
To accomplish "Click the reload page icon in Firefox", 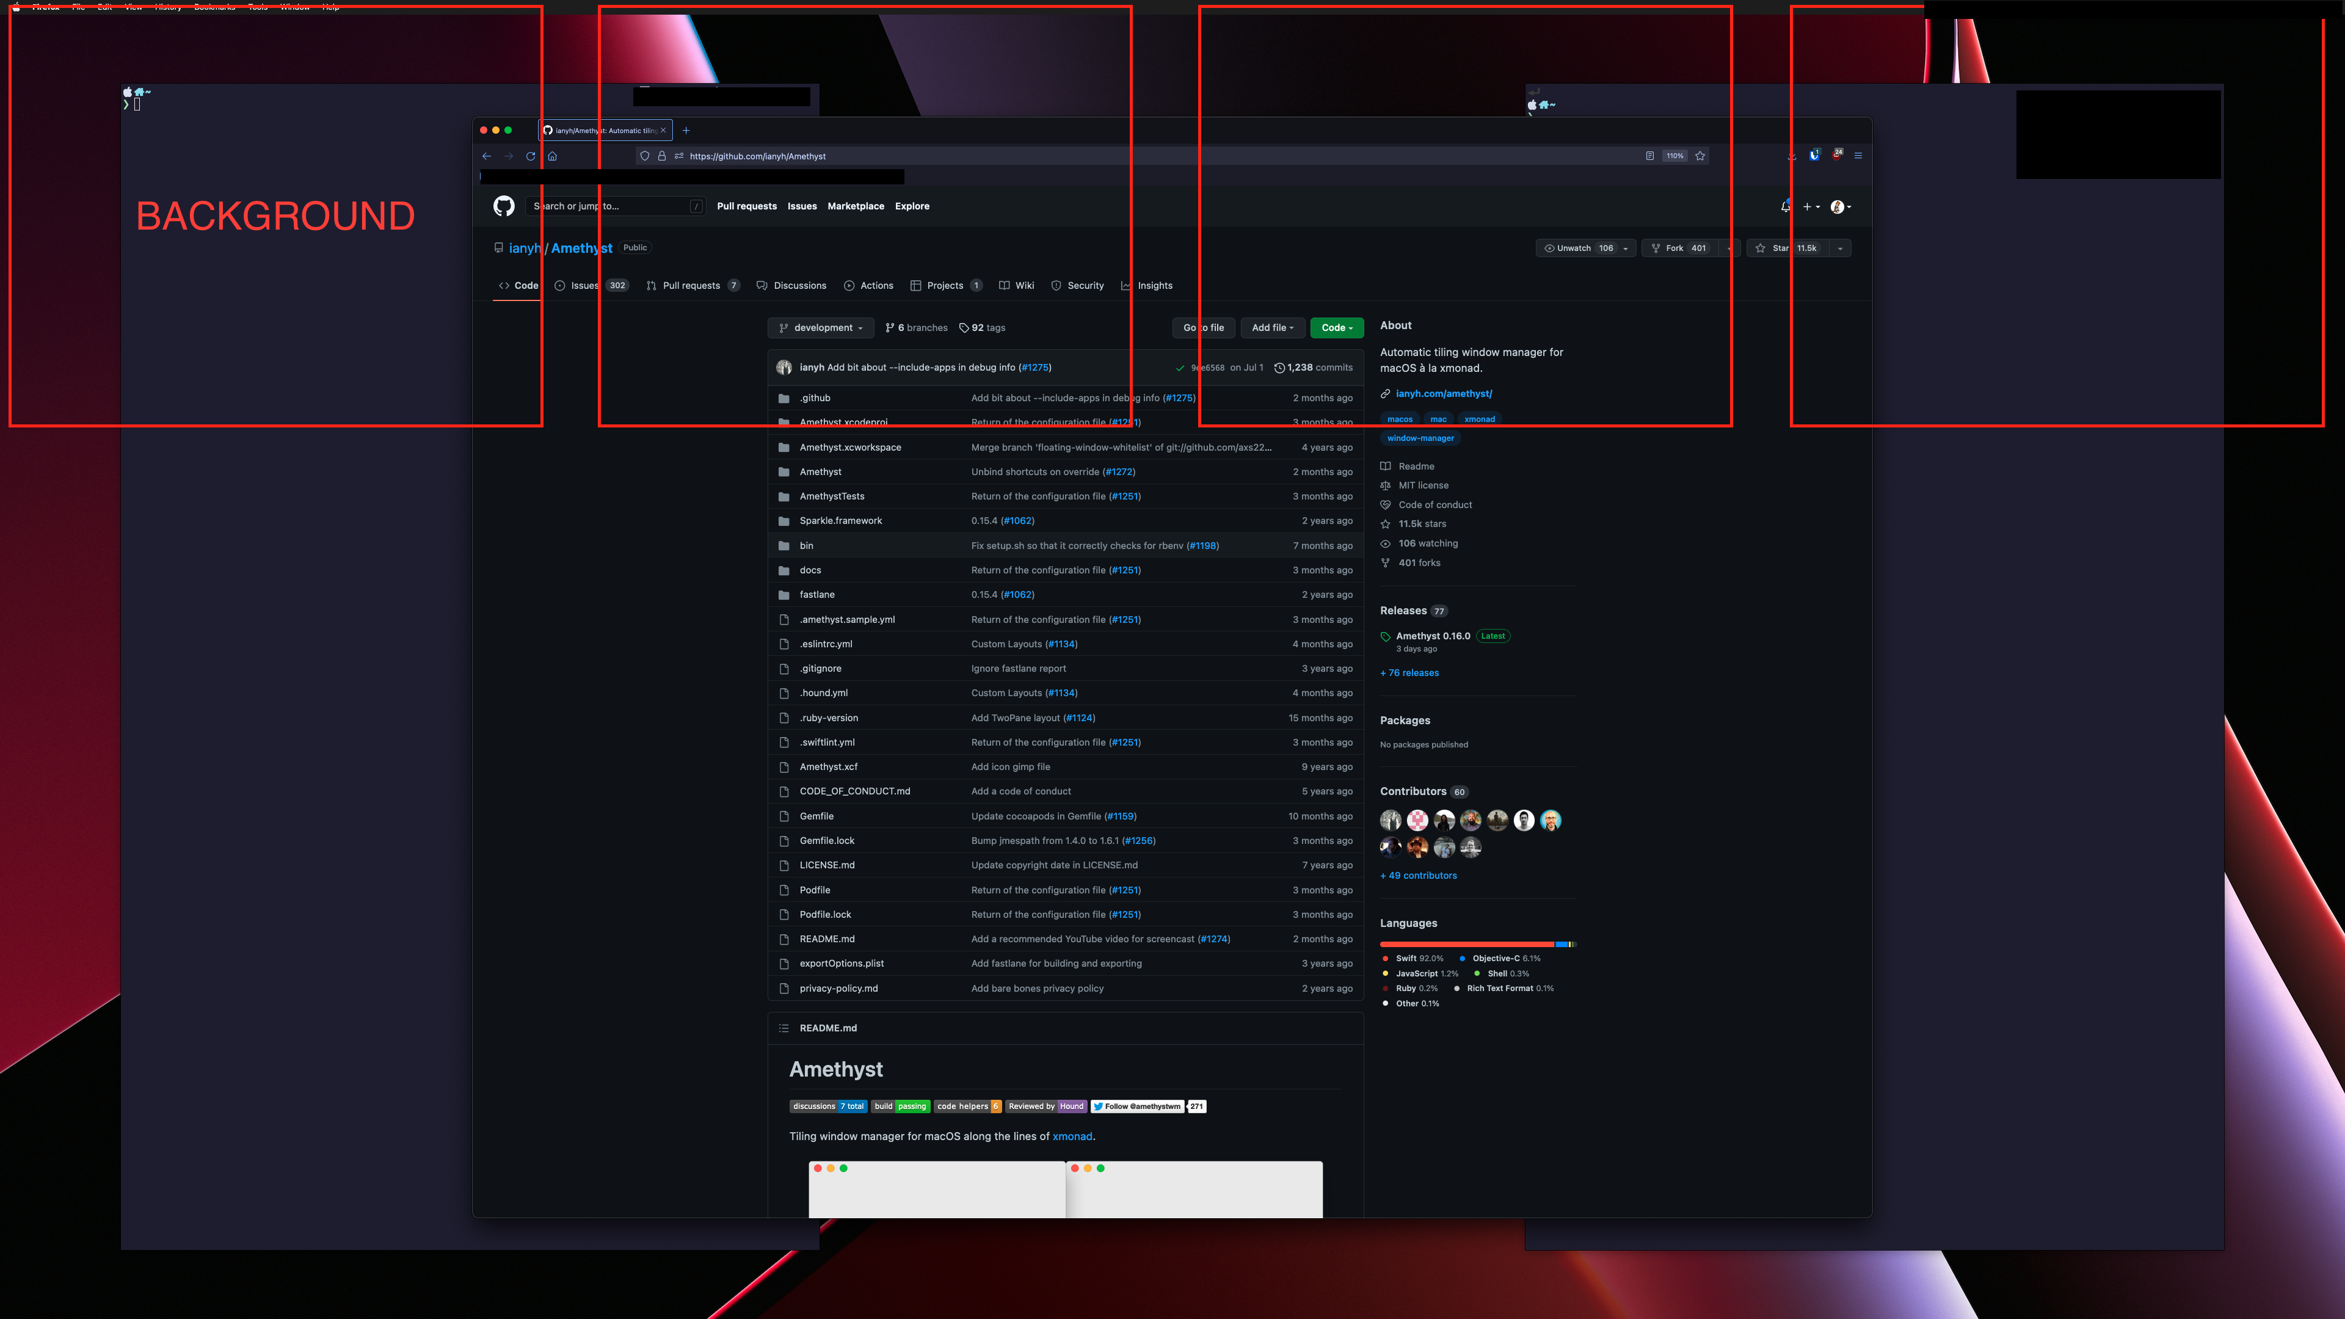I will tap(531, 156).
